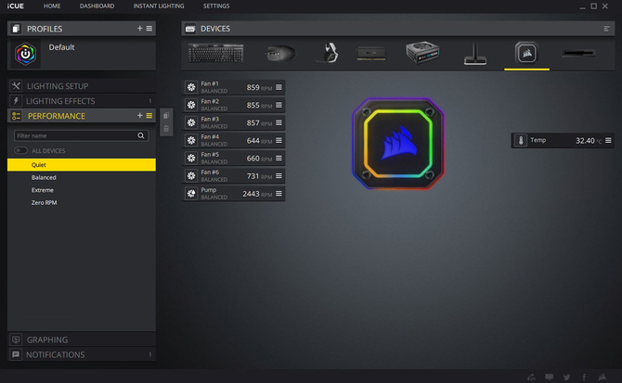Select the Zero RPM preset
The width and height of the screenshot is (622, 383).
point(82,202)
